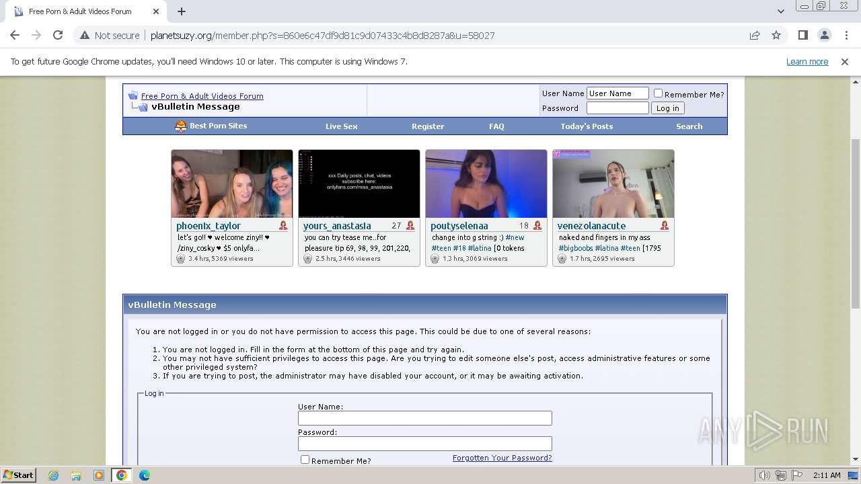Open the Chrome profile menu

[824, 35]
